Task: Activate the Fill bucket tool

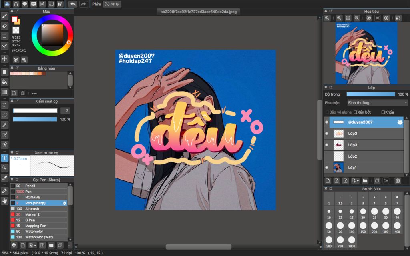Action: tap(4, 81)
